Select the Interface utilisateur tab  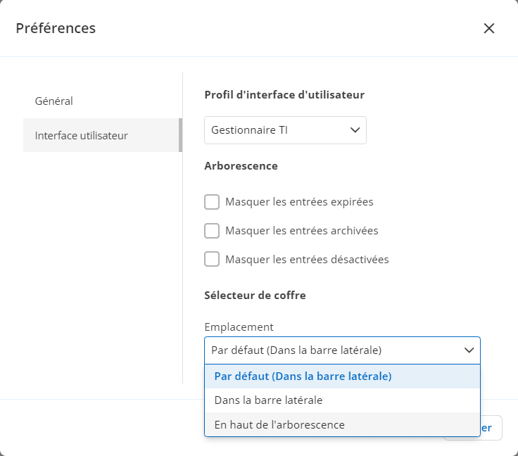[82, 135]
